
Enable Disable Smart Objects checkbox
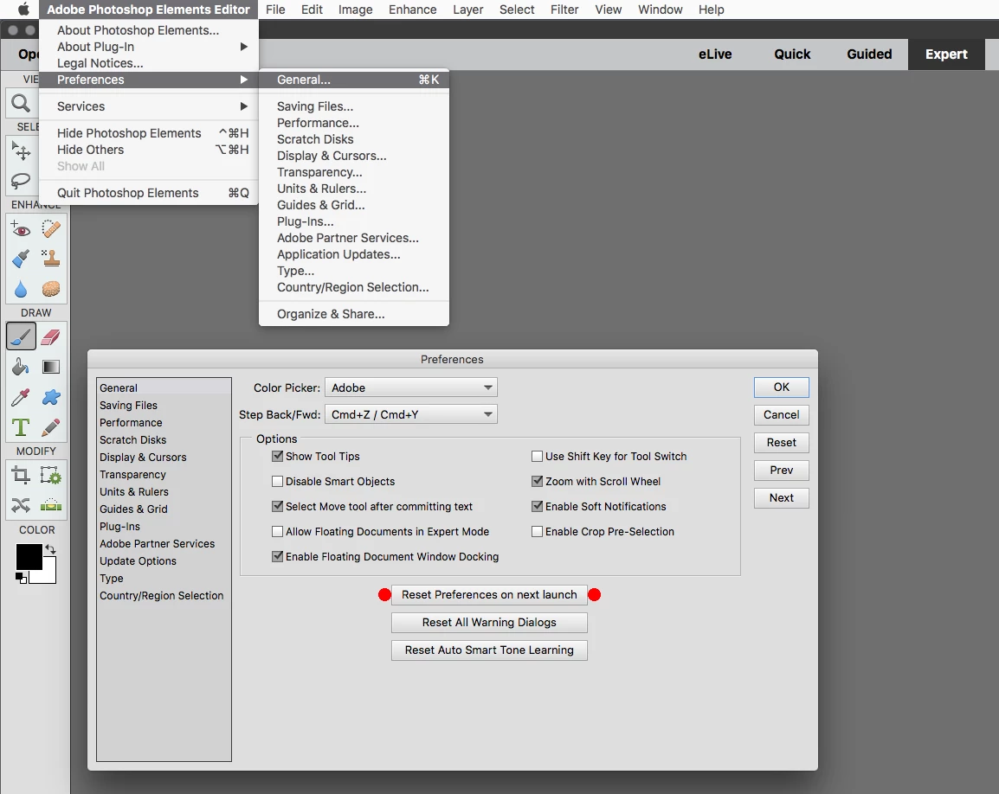tap(277, 482)
